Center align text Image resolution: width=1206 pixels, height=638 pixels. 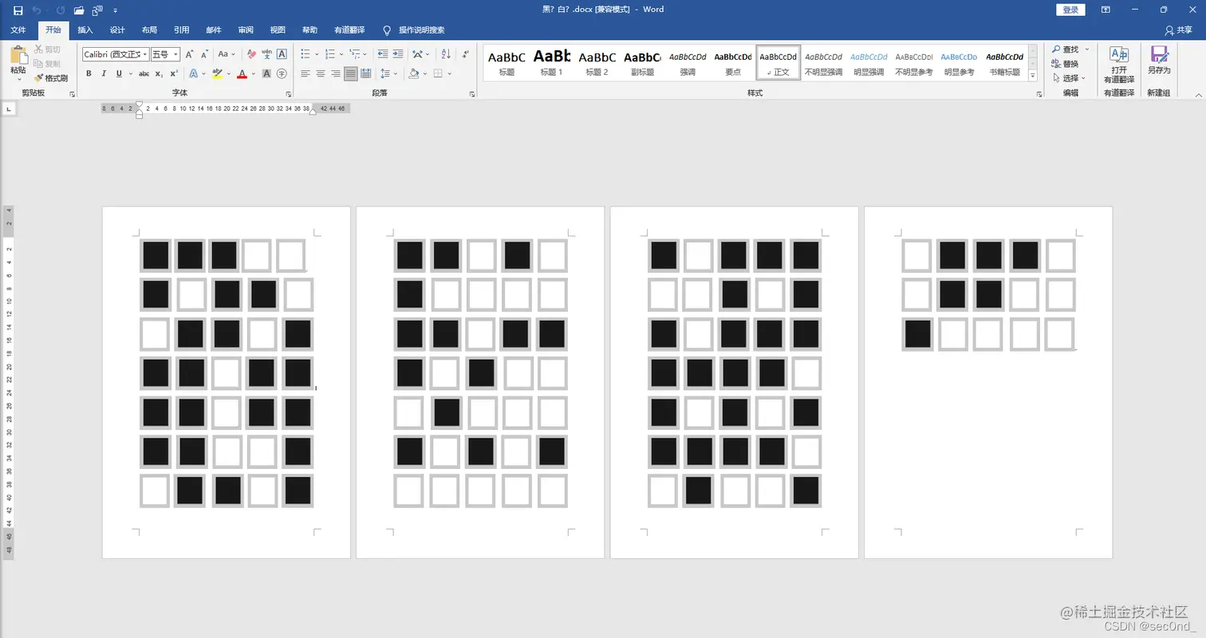coord(321,73)
